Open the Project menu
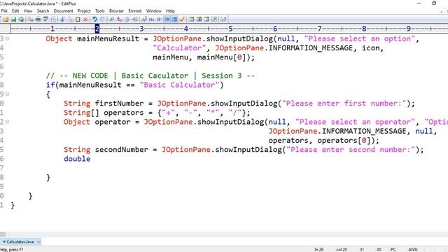Image resolution: width=448 pixels, height=252 pixels. (x=84, y=11)
